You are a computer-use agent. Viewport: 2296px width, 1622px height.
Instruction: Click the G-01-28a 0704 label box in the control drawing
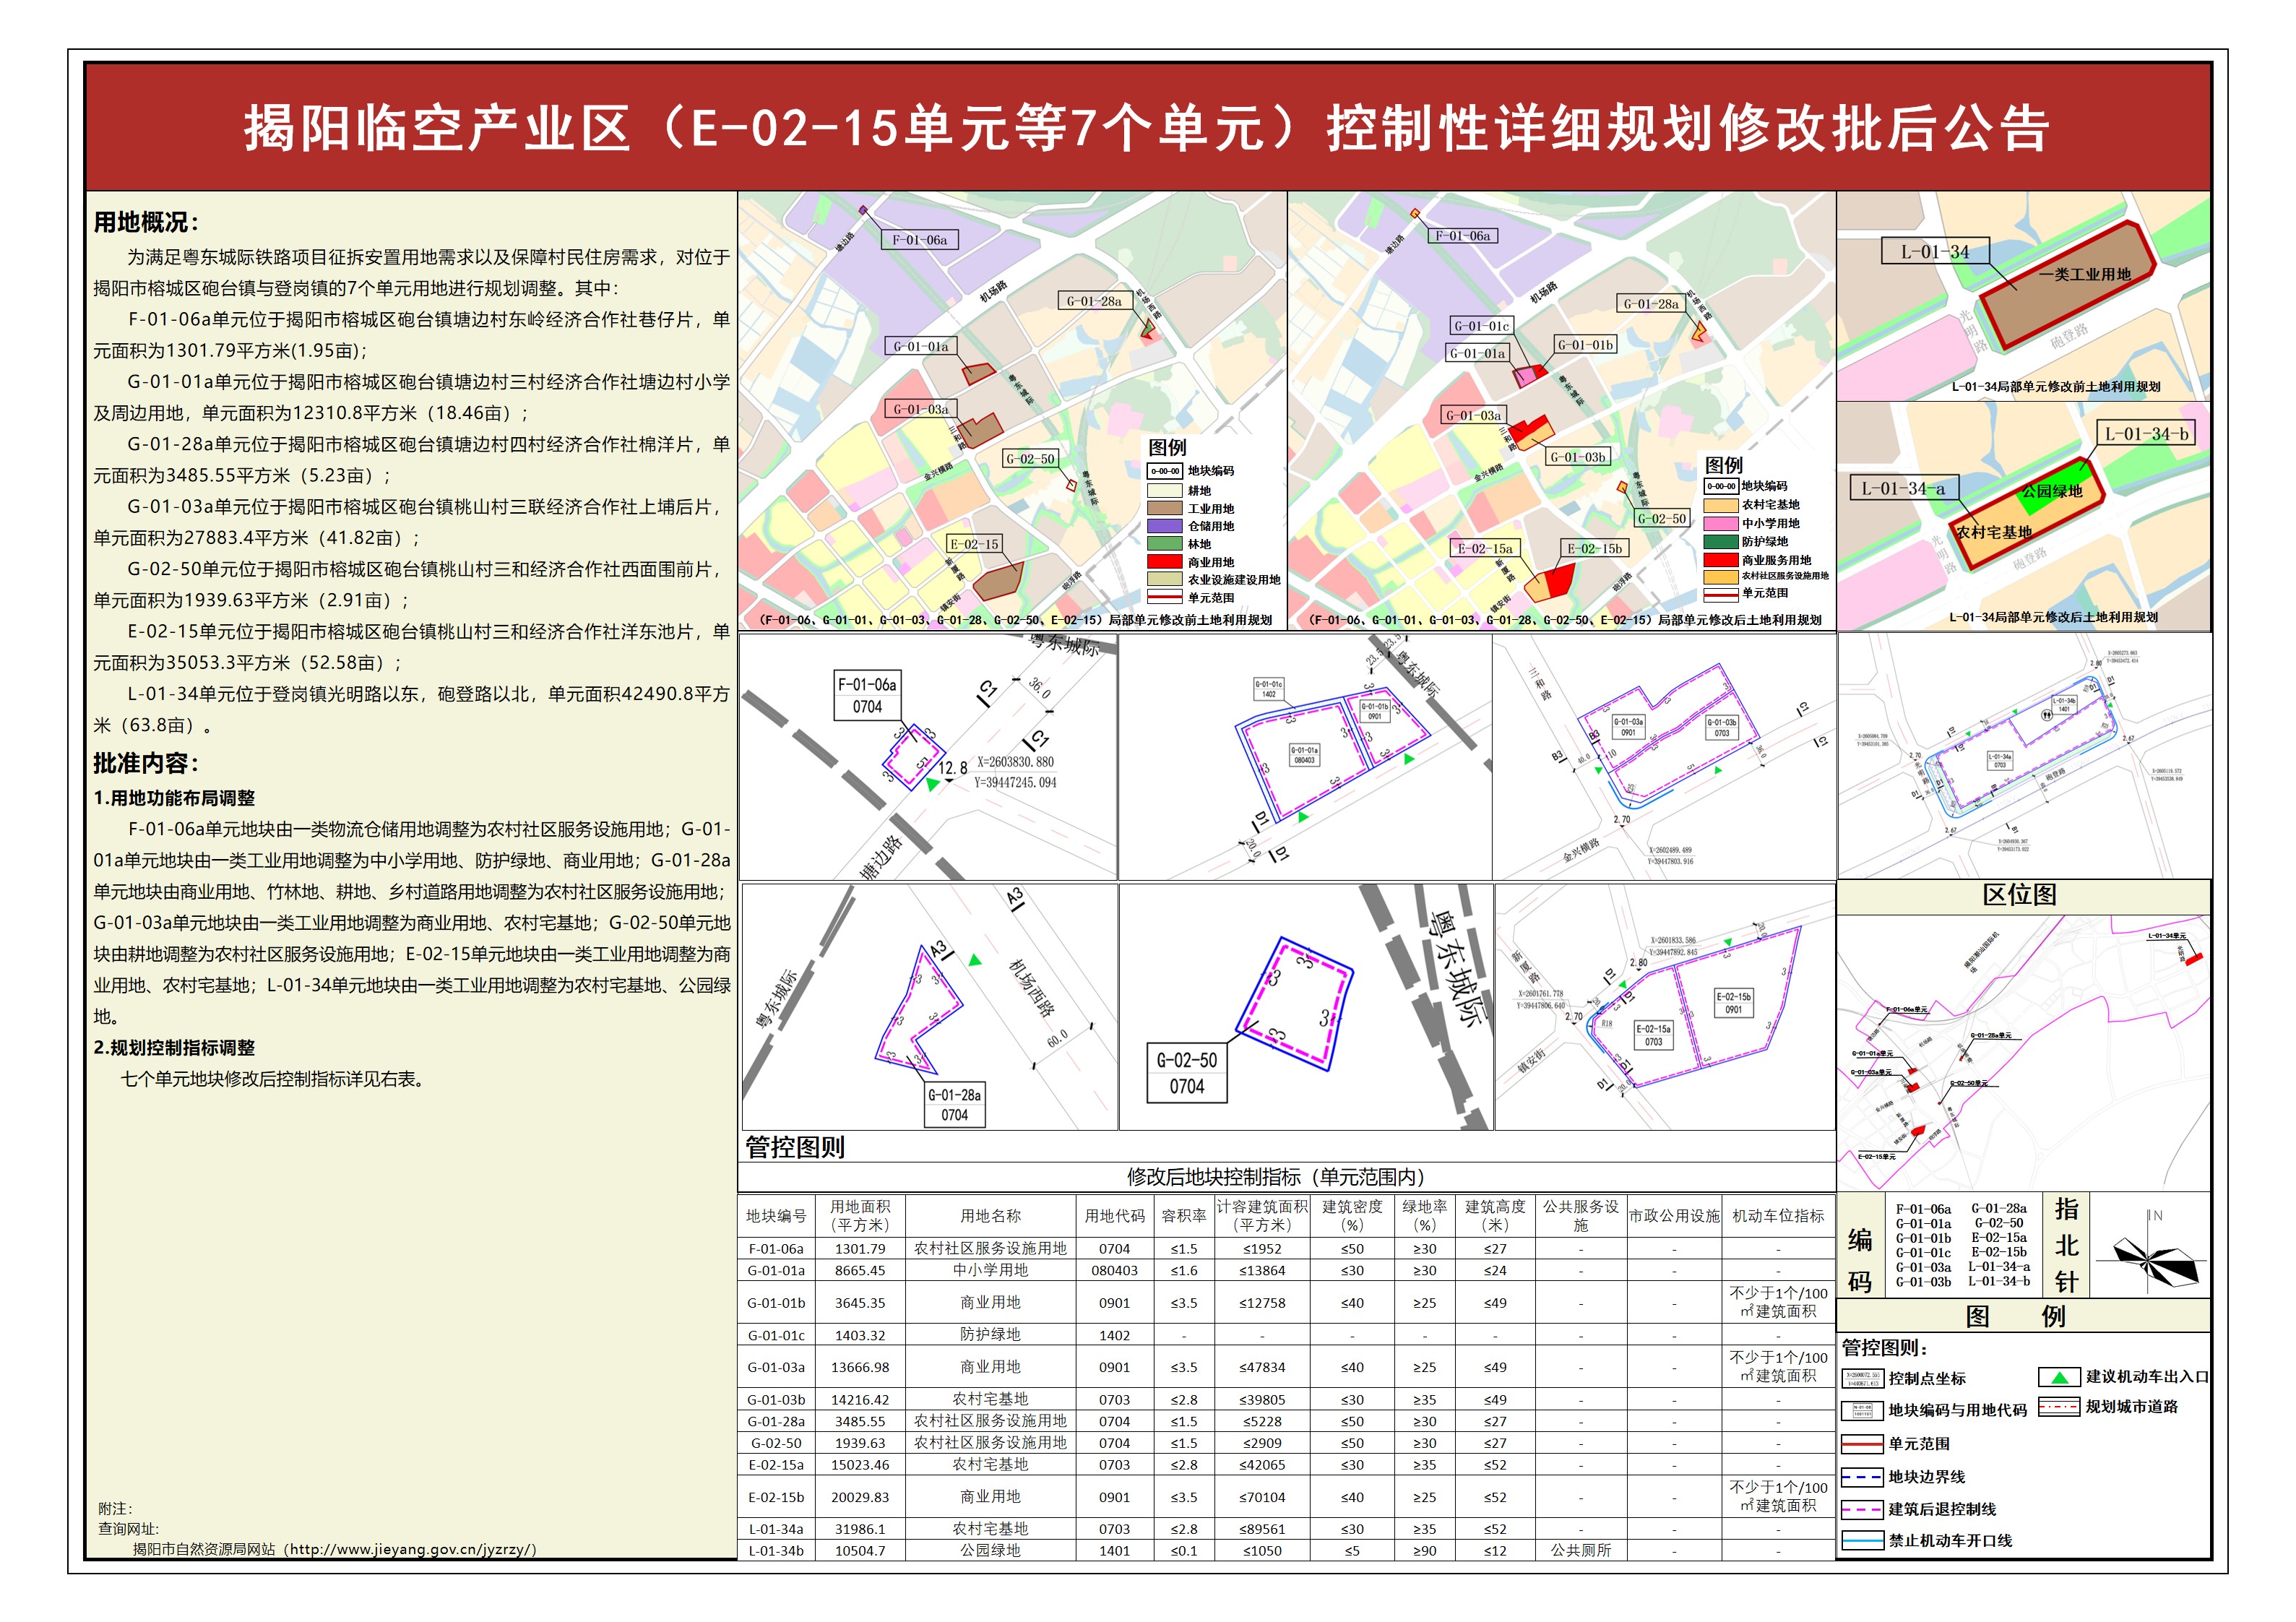[x=955, y=1105]
